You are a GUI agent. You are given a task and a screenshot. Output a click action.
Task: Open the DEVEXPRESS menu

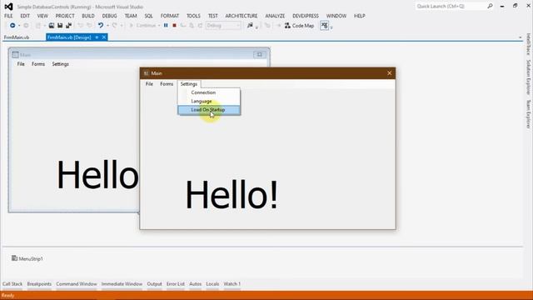pos(306,16)
